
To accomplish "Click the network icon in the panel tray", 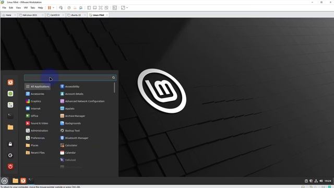I will [316, 181].
